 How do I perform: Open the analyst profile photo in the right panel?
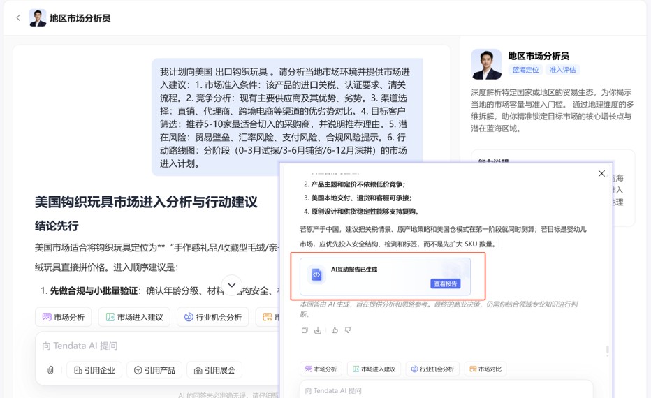[x=486, y=64]
